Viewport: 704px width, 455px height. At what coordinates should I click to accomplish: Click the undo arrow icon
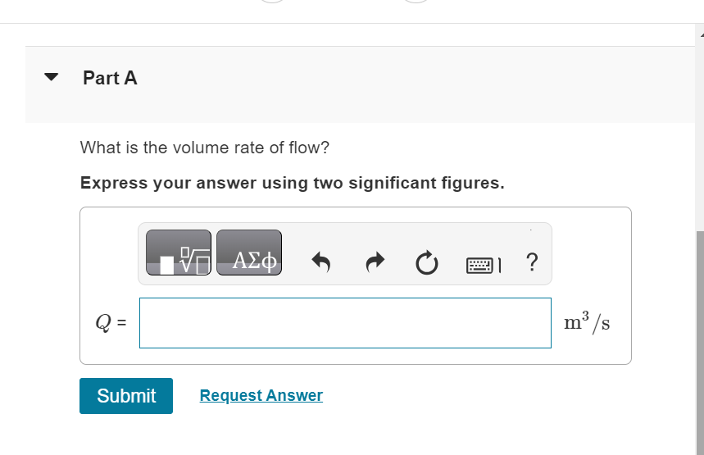(321, 263)
